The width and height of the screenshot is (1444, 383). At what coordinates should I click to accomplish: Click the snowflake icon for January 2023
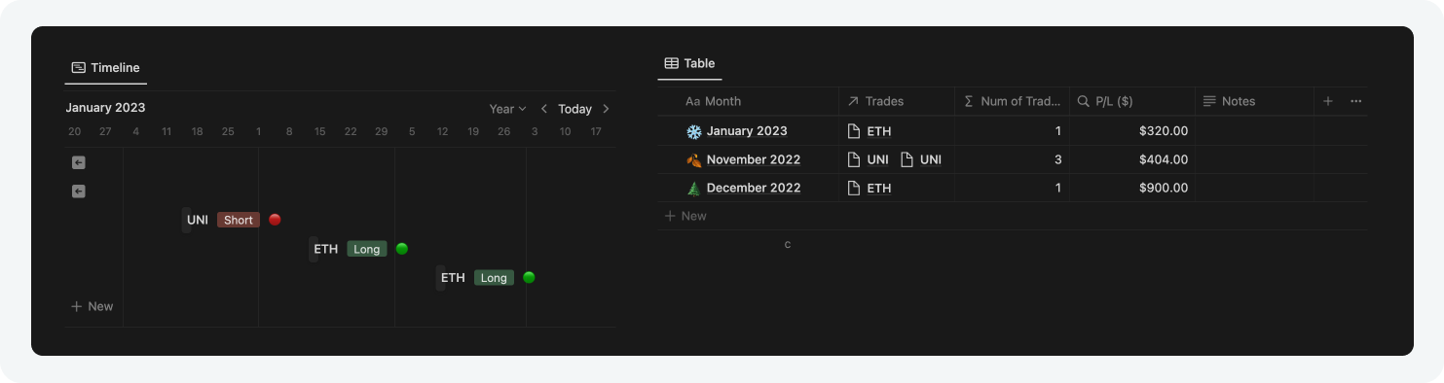pos(694,131)
